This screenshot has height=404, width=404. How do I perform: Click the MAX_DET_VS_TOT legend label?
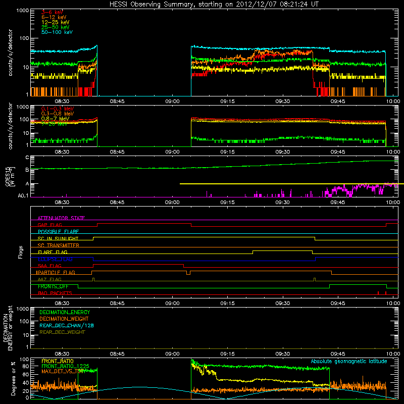63,371
